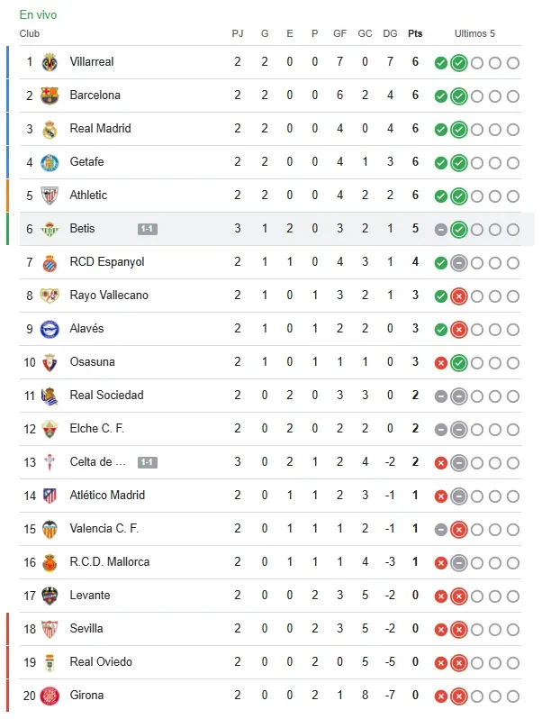Click the Valencia C. F. crest
The image size is (551, 719).
tap(50, 529)
